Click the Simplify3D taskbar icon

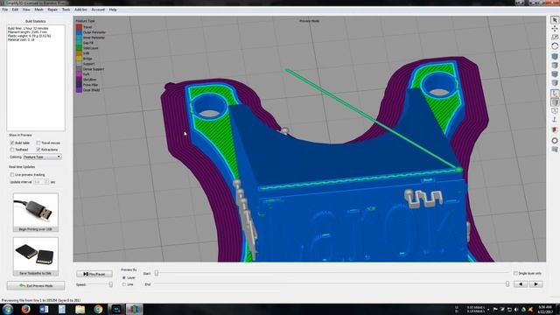coord(134,309)
